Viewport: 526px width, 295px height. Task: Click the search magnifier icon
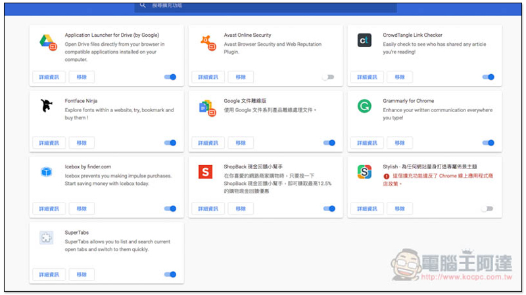143,5
